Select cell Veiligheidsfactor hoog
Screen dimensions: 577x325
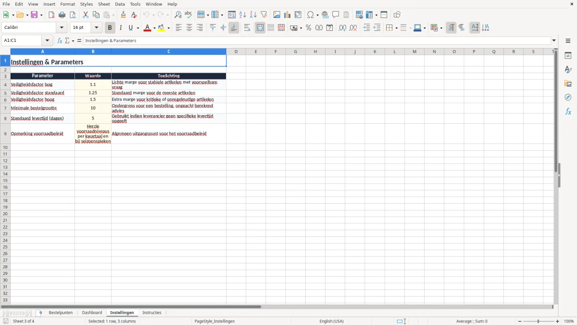pos(42,100)
